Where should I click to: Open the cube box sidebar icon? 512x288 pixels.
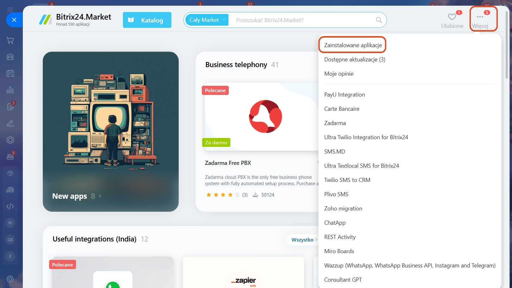pyautogui.click(x=10, y=173)
